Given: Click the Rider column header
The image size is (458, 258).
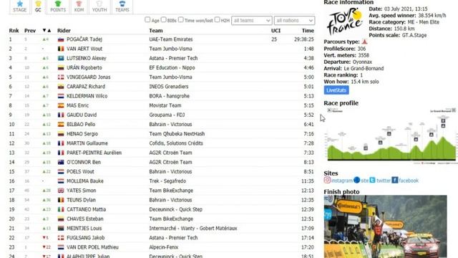Looking at the screenshot, I should tap(64, 30).
